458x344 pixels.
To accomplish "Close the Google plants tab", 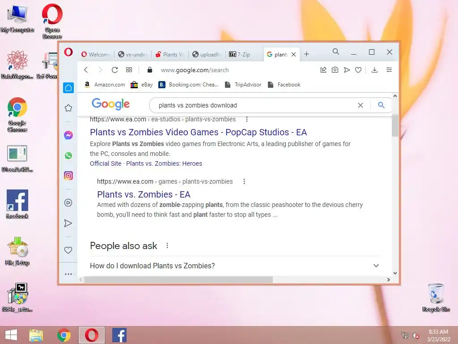I will [x=294, y=54].
